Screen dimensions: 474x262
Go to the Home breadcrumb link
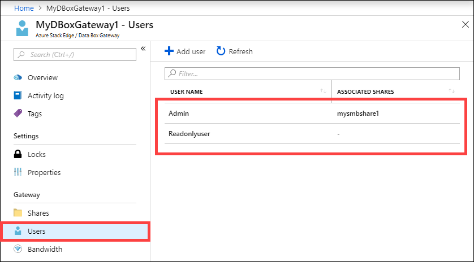(24, 8)
